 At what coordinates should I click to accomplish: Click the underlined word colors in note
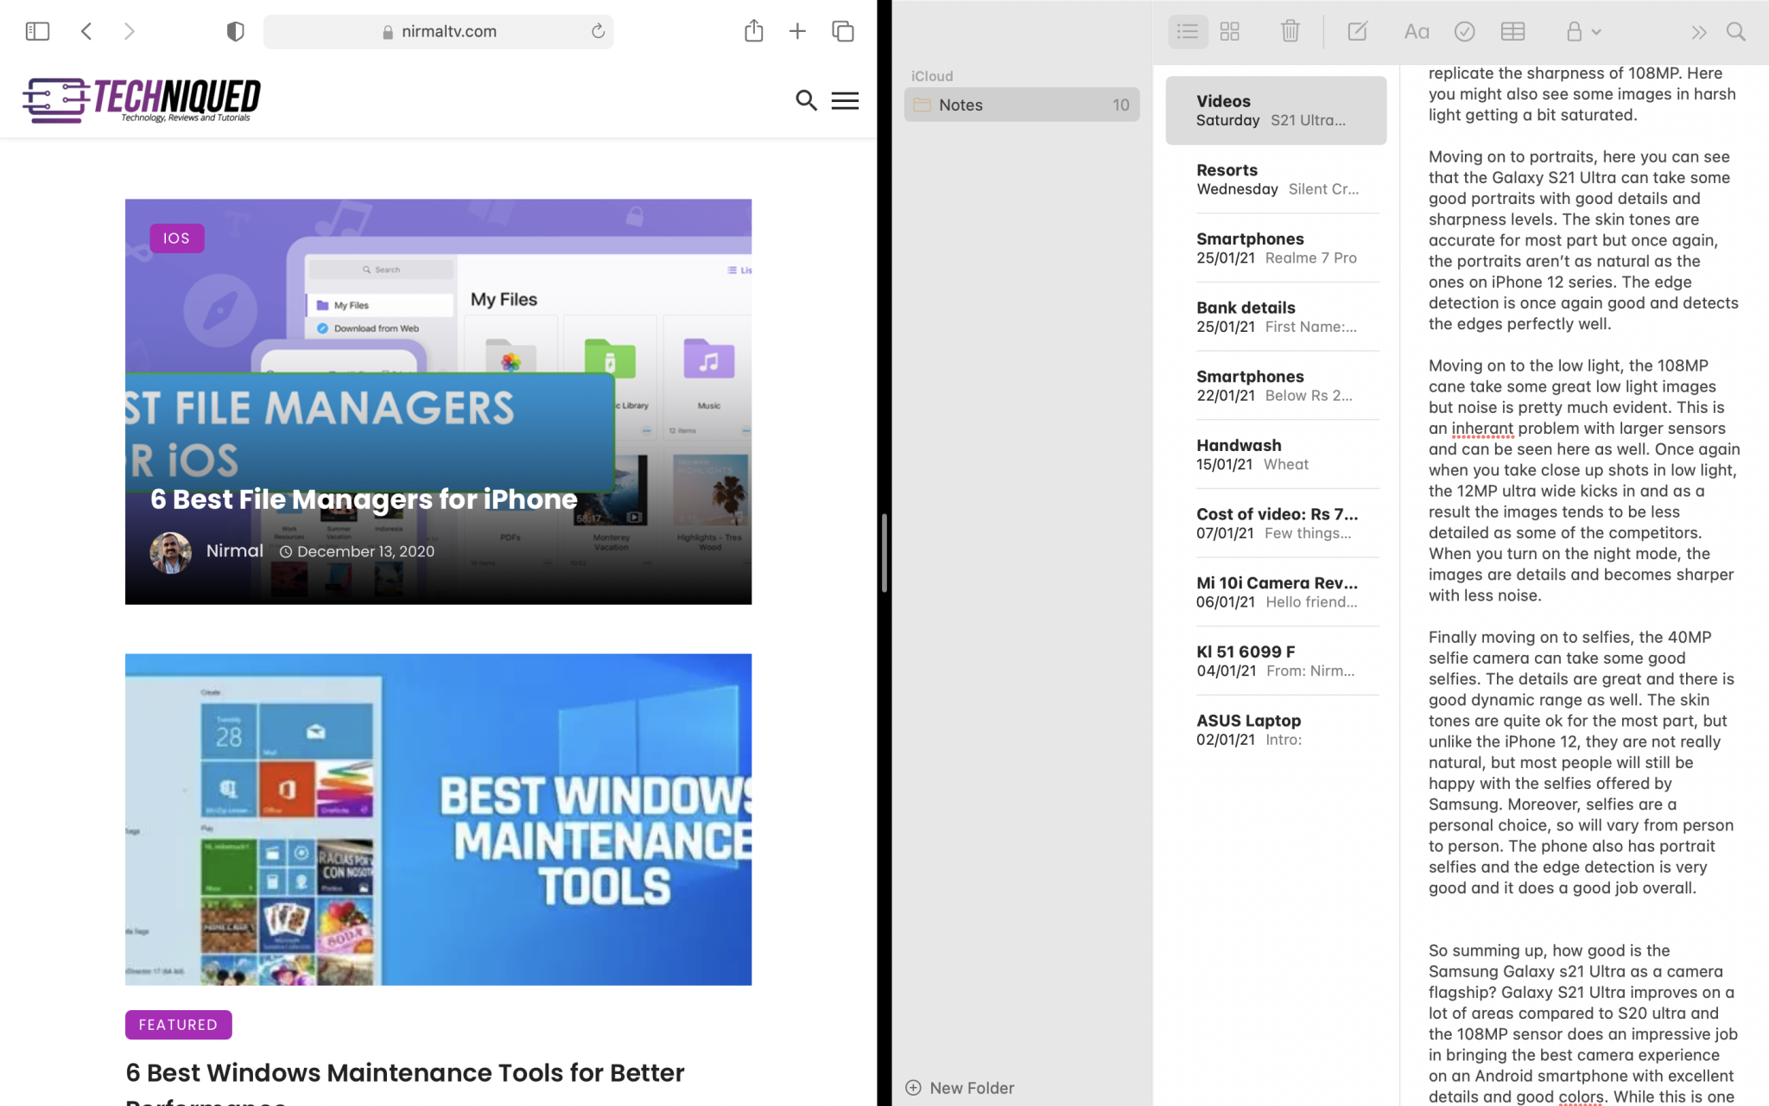[1581, 1097]
